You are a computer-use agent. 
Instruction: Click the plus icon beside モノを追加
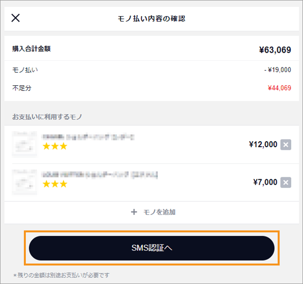tap(134, 212)
